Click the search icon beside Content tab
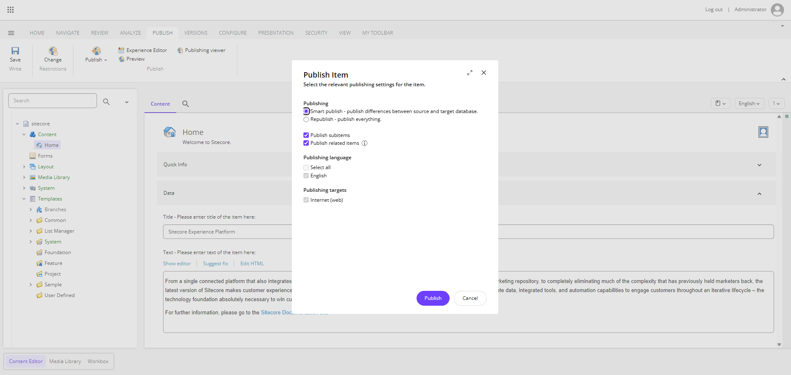This screenshot has width=791, height=375. click(x=186, y=104)
